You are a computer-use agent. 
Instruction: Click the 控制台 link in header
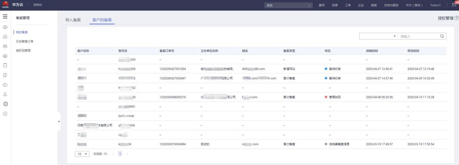(37, 5)
